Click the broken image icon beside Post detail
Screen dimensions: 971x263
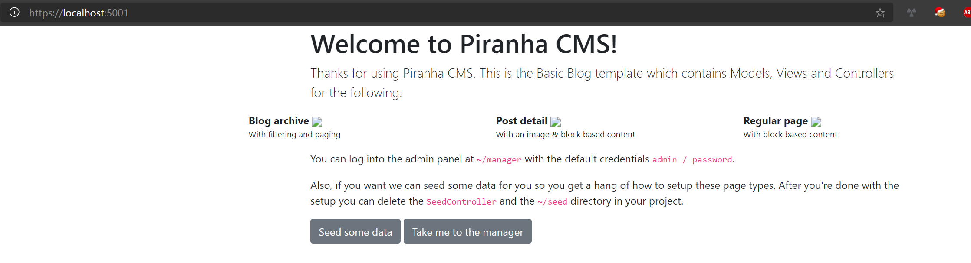pyautogui.click(x=556, y=122)
